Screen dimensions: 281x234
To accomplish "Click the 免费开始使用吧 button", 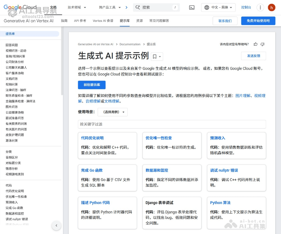I will [258, 21].
